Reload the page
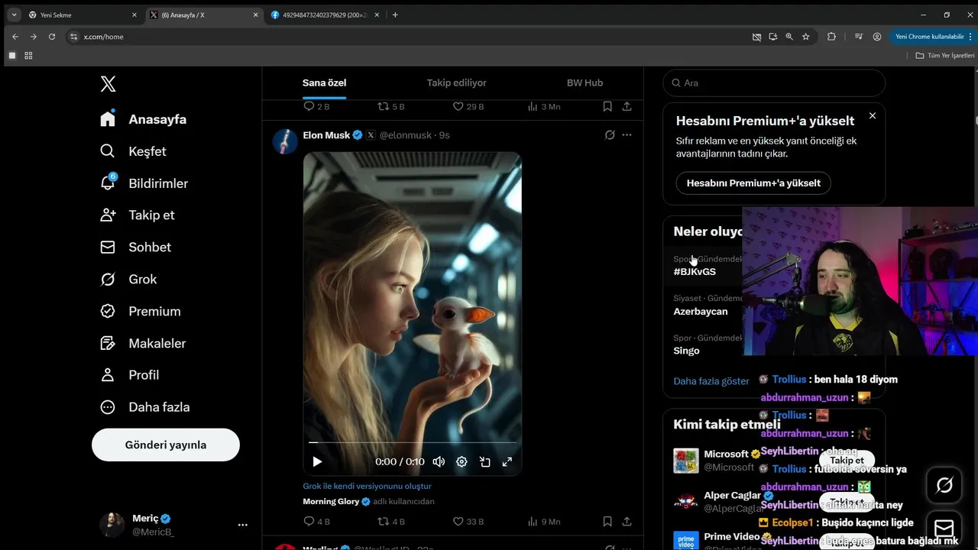 52,36
